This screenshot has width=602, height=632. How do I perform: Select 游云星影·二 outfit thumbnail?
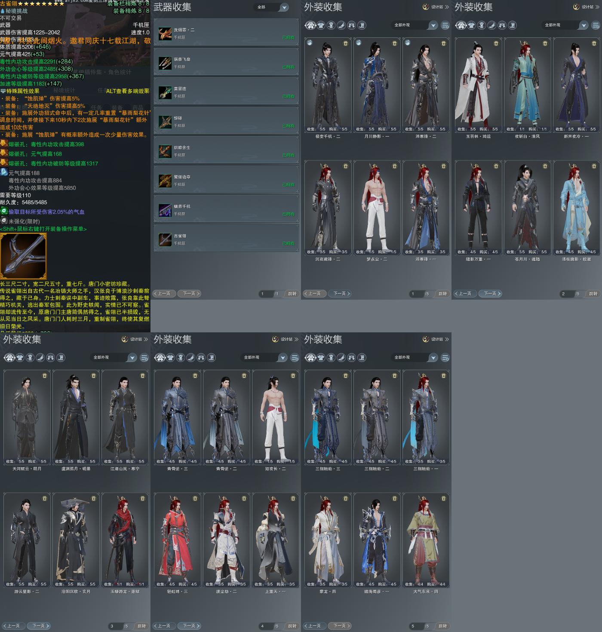tap(27, 540)
